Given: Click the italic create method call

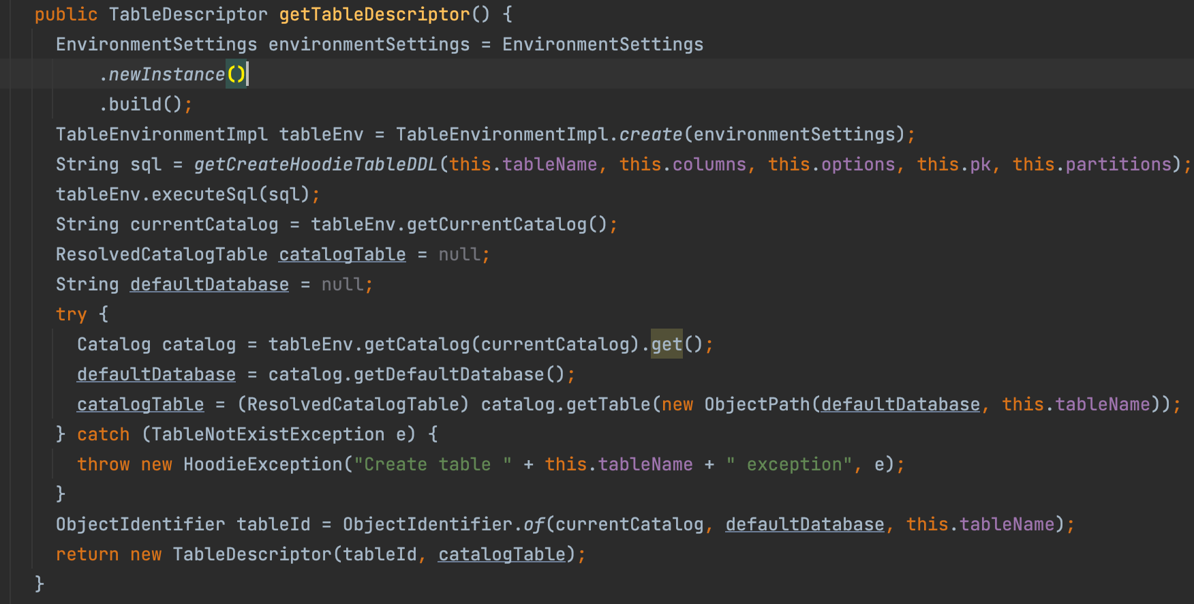Looking at the screenshot, I should (651, 134).
